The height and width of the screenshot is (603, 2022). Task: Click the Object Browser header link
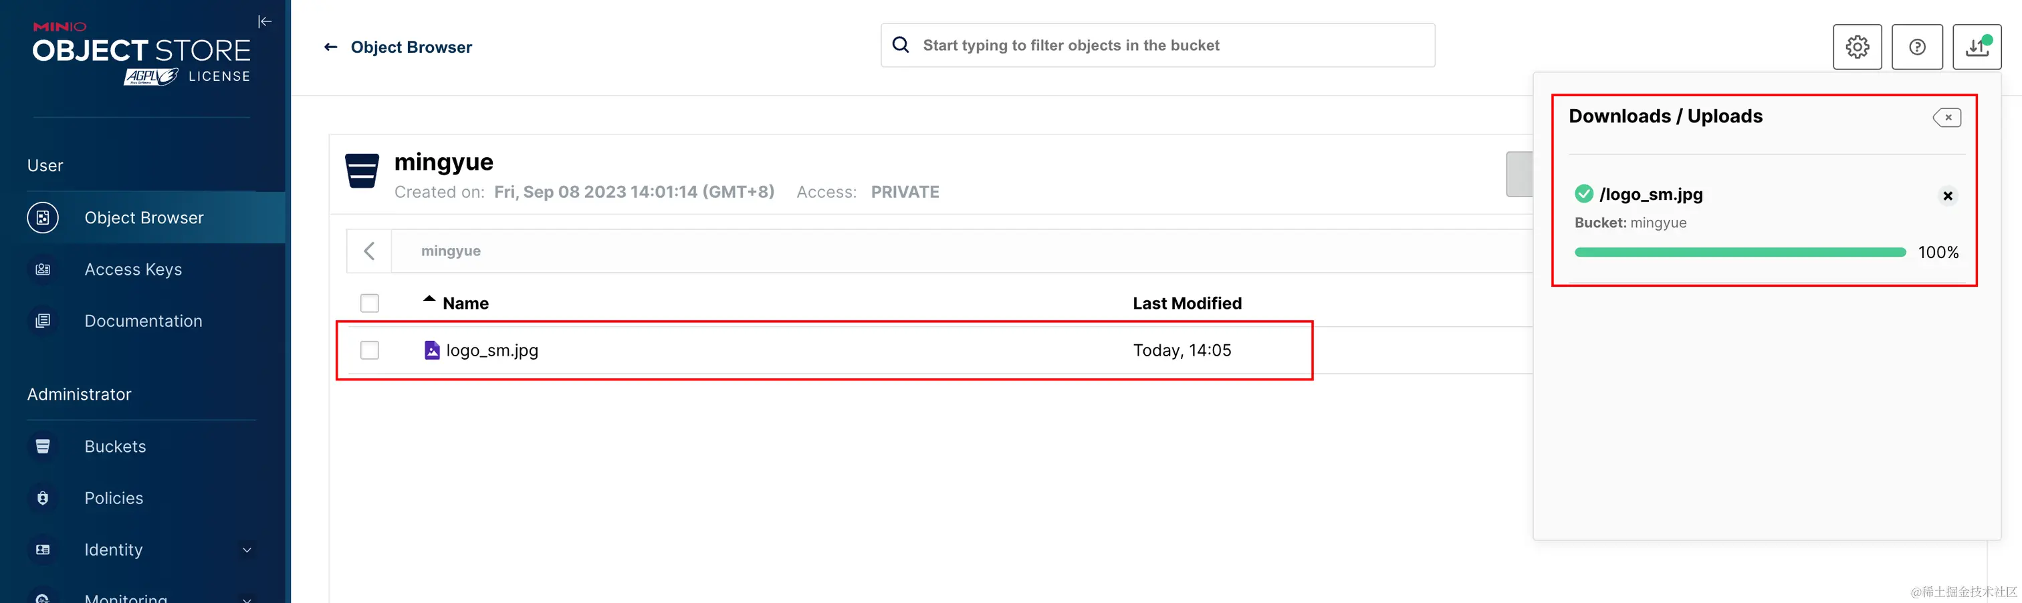click(411, 47)
